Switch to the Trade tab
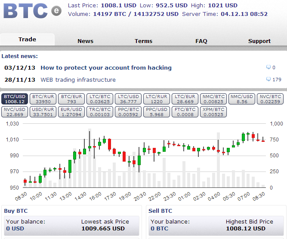The image size is (287, 239). pyautogui.click(x=27, y=39)
